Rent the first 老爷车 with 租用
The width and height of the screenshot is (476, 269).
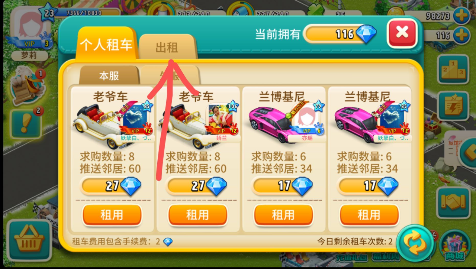click(x=112, y=215)
